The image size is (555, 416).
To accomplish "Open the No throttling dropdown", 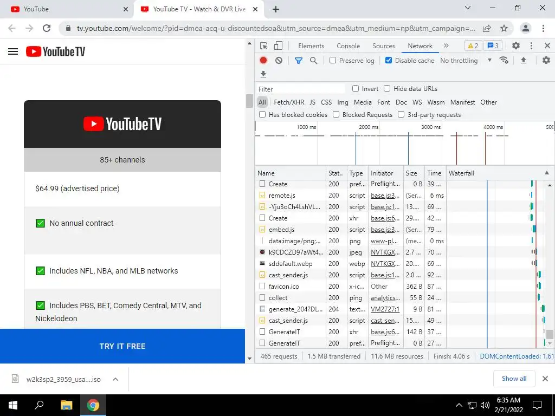I will click(466, 61).
